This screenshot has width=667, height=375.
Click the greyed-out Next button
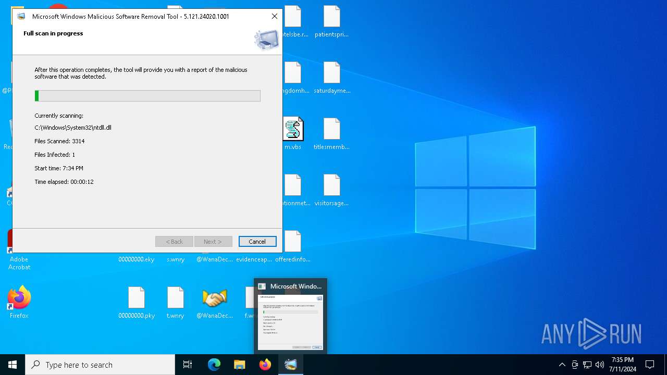coord(213,242)
